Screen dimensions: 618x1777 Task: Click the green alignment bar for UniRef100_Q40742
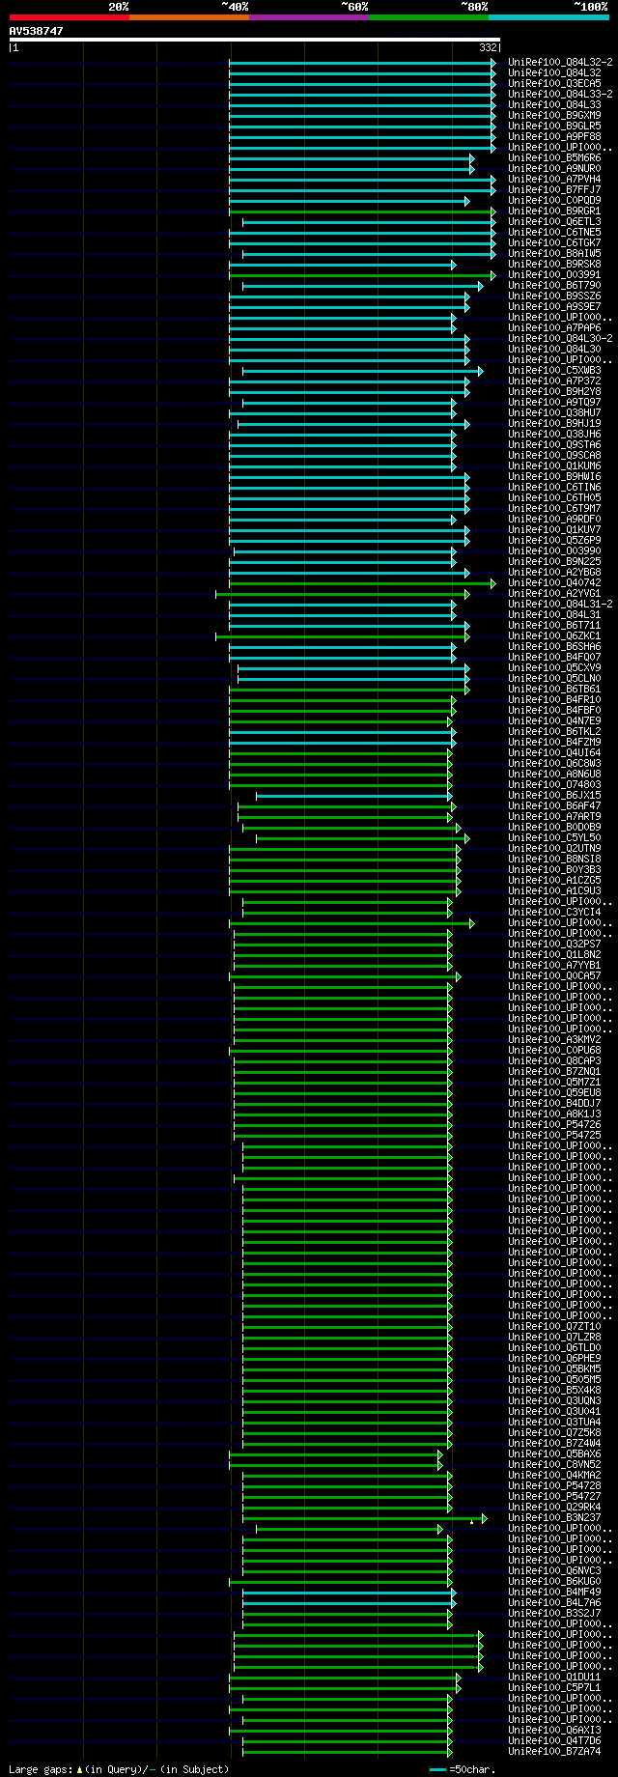click(x=362, y=583)
